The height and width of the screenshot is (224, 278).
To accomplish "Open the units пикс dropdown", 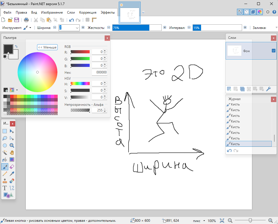I will coord(204,221).
